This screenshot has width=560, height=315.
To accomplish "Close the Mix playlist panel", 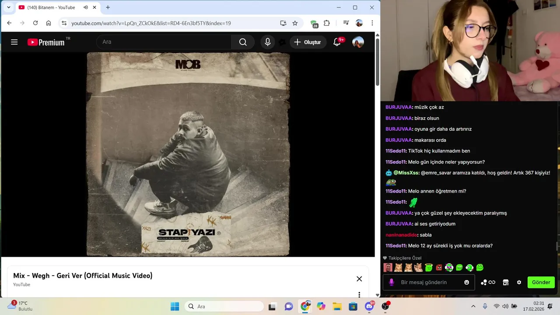I will tap(359, 279).
